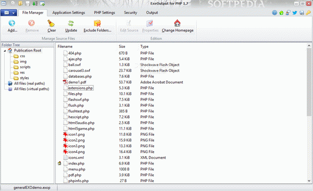The height and width of the screenshot is (191, 313).
Task: Click the green arrow compile icon
Action: (x=35, y=4)
